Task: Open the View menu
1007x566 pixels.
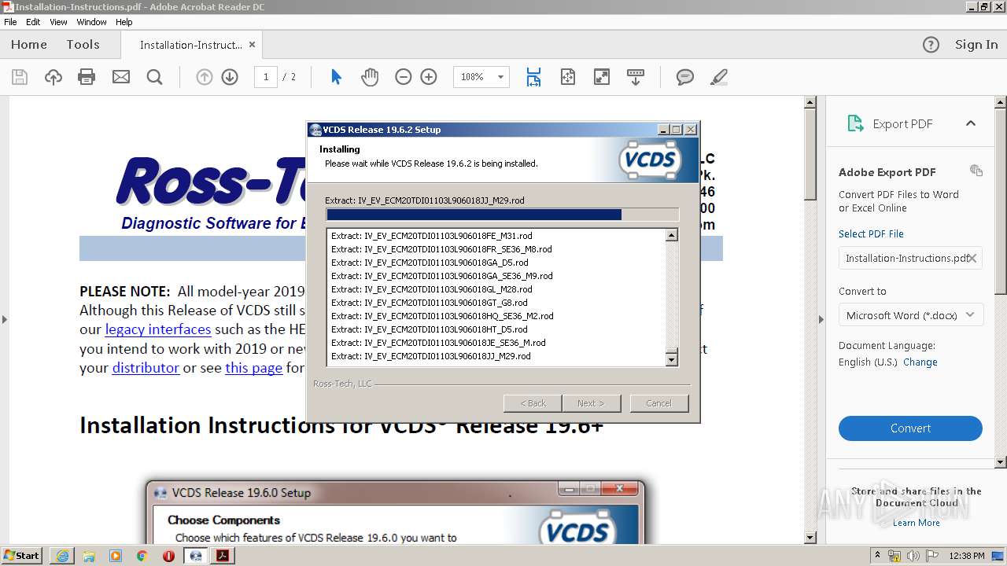Action: coord(58,22)
